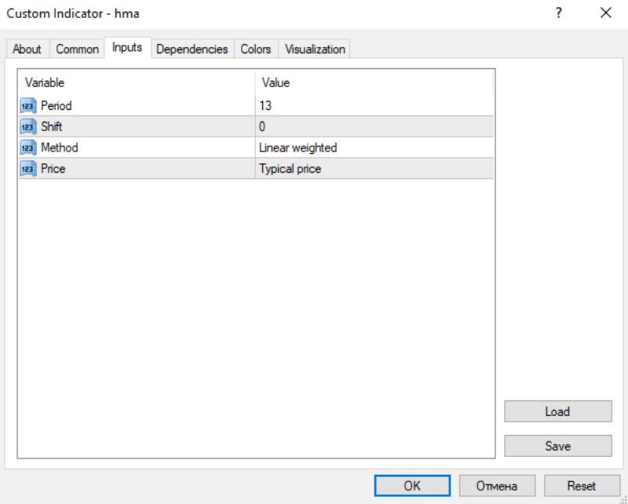Click the icon beside the Period variable
Viewport: 628px width, 504px height.
tap(27, 105)
